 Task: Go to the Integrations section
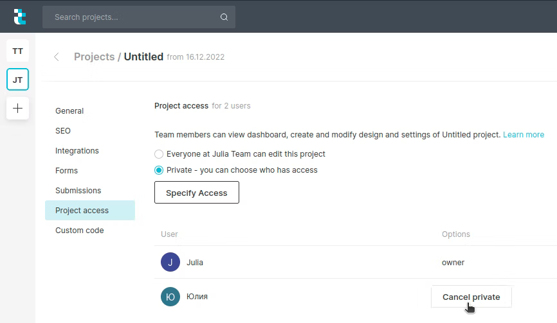[77, 151]
